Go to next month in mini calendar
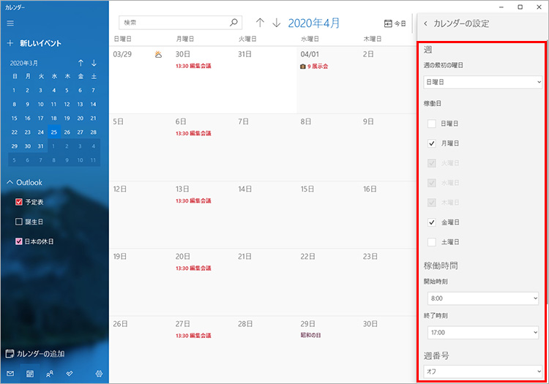This screenshot has height=384, width=549. tap(94, 63)
